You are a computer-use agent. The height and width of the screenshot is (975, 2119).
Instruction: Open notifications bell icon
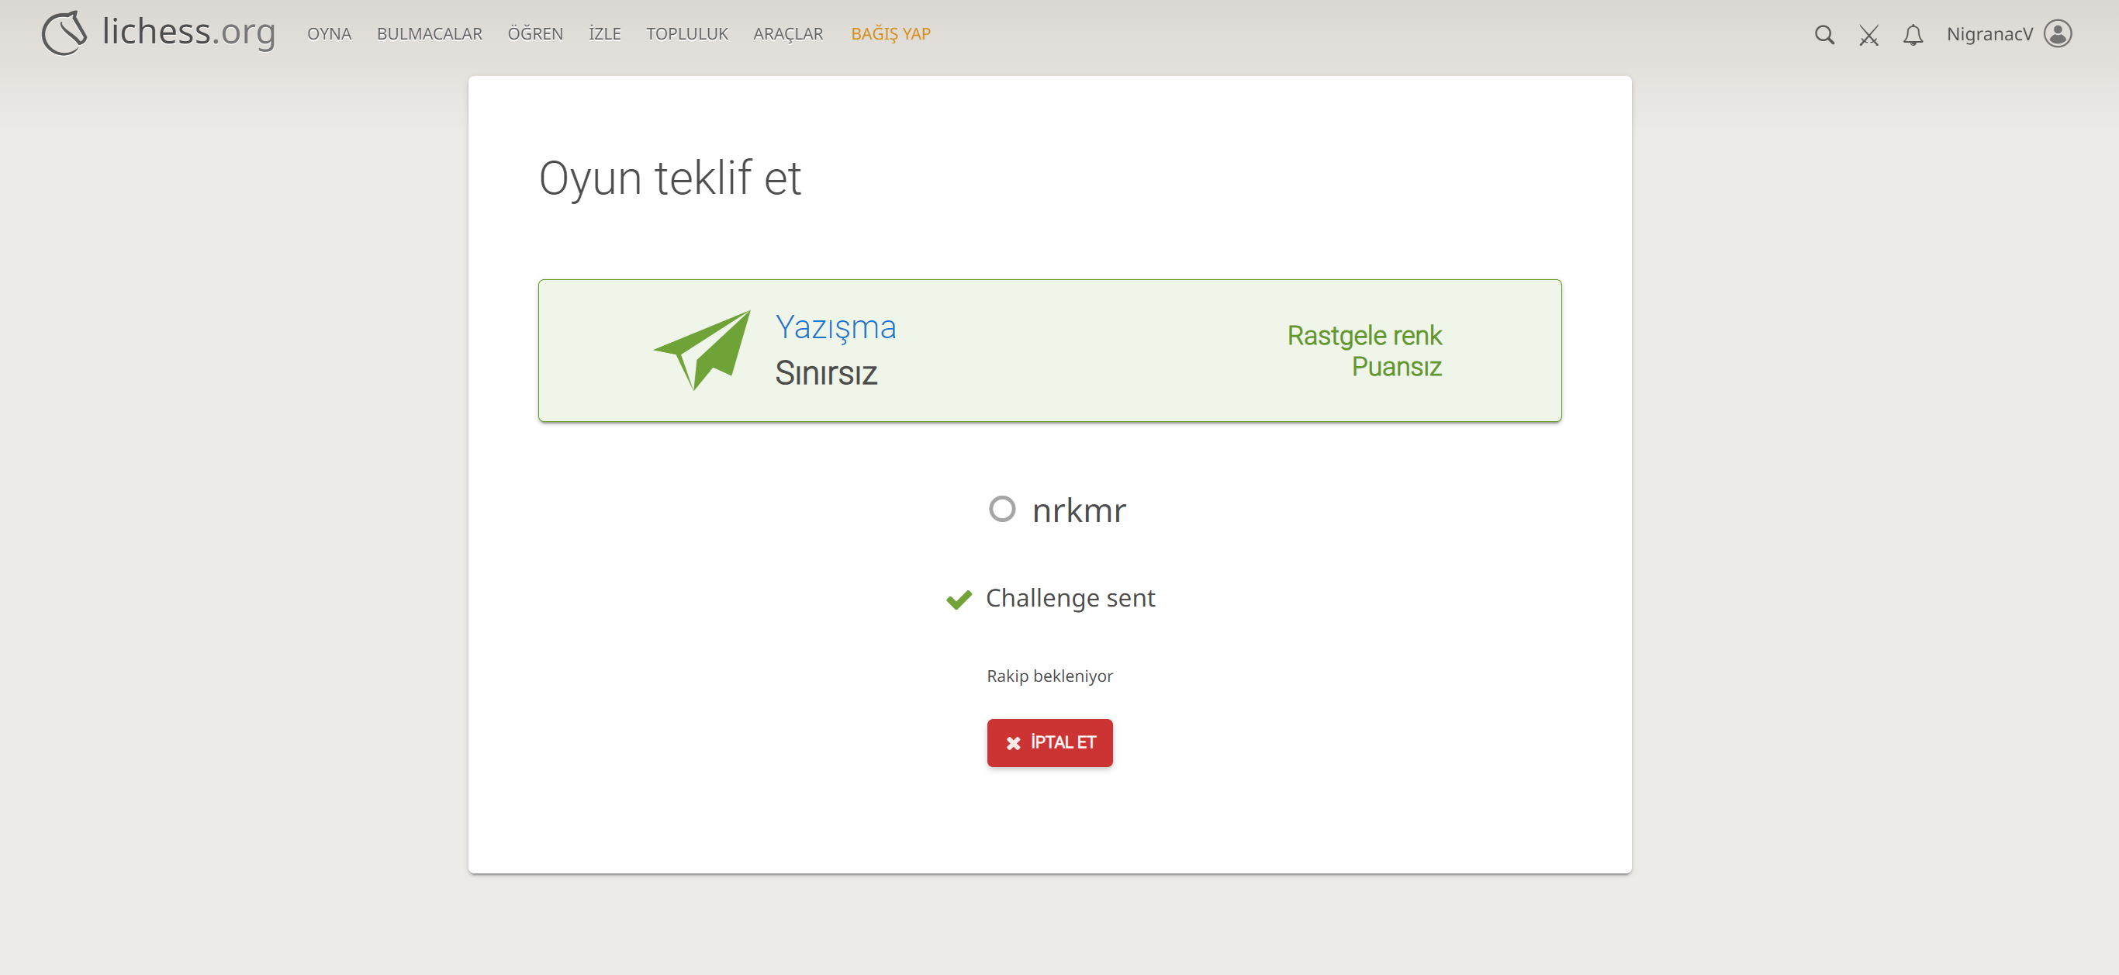pyautogui.click(x=1913, y=35)
